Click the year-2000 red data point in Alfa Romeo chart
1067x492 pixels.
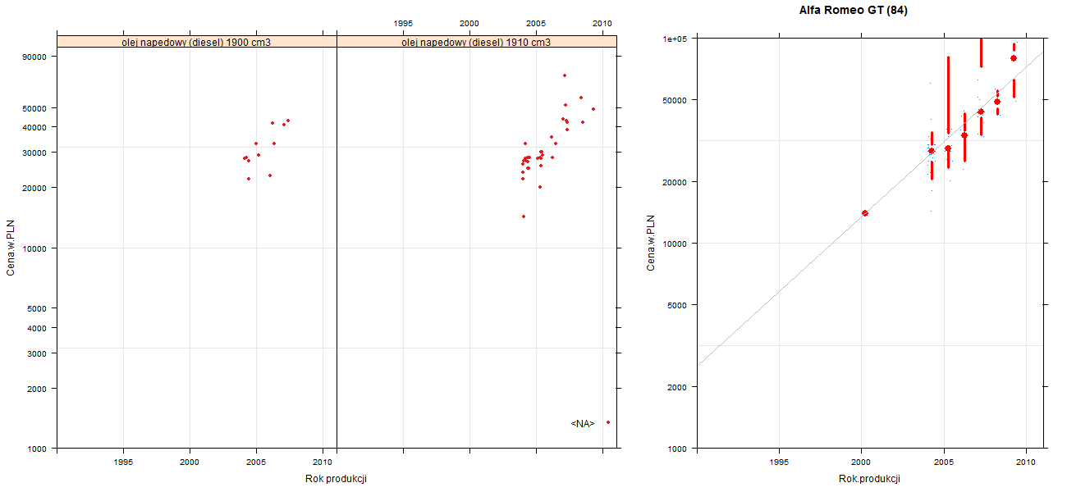tap(865, 213)
